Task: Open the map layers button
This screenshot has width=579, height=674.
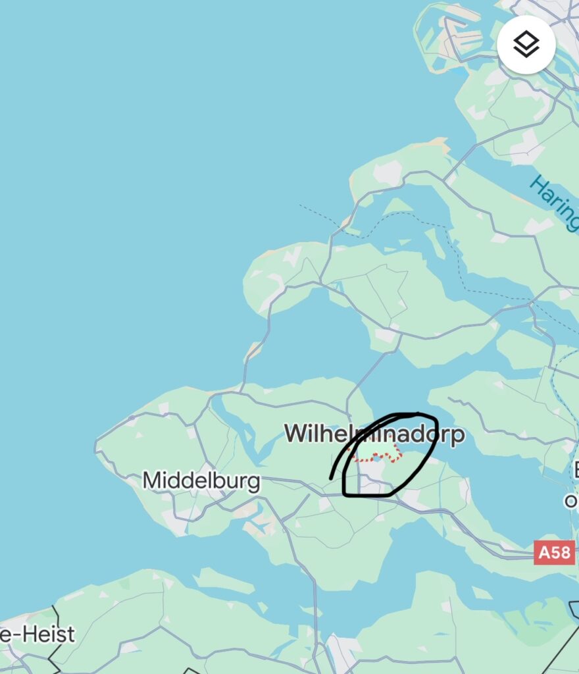Action: (x=526, y=44)
